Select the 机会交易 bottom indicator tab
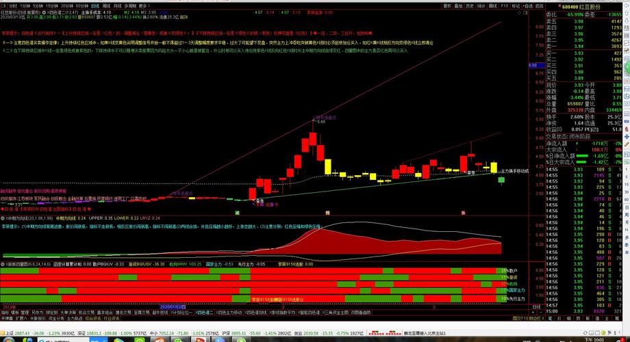This screenshot has height=342, width=630. [x=86, y=312]
